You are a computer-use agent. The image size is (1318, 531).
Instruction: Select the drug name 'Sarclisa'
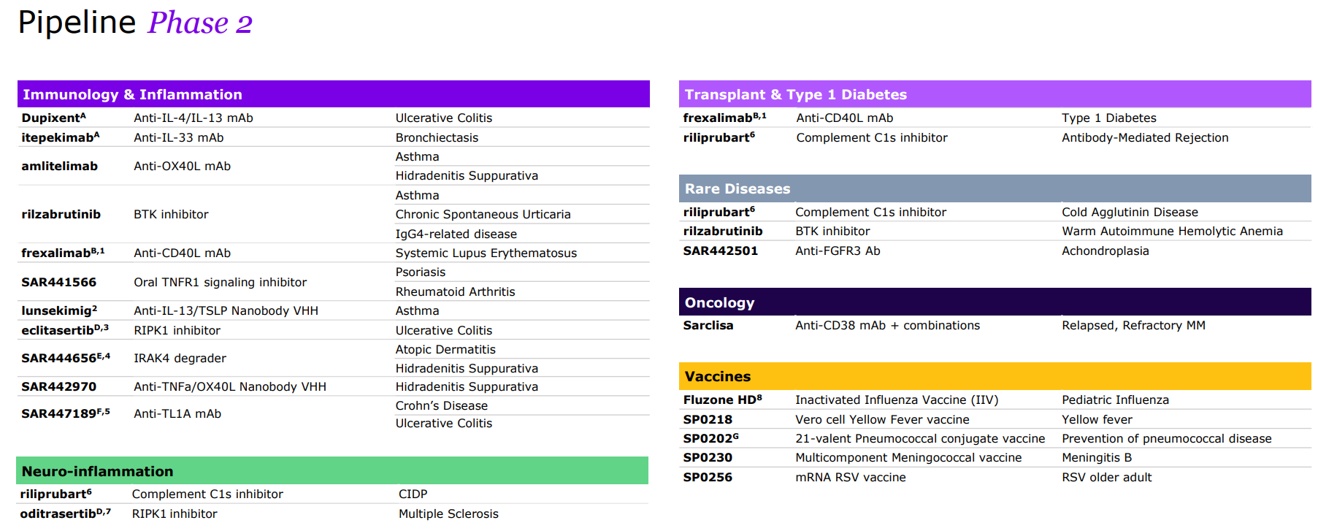[708, 325]
